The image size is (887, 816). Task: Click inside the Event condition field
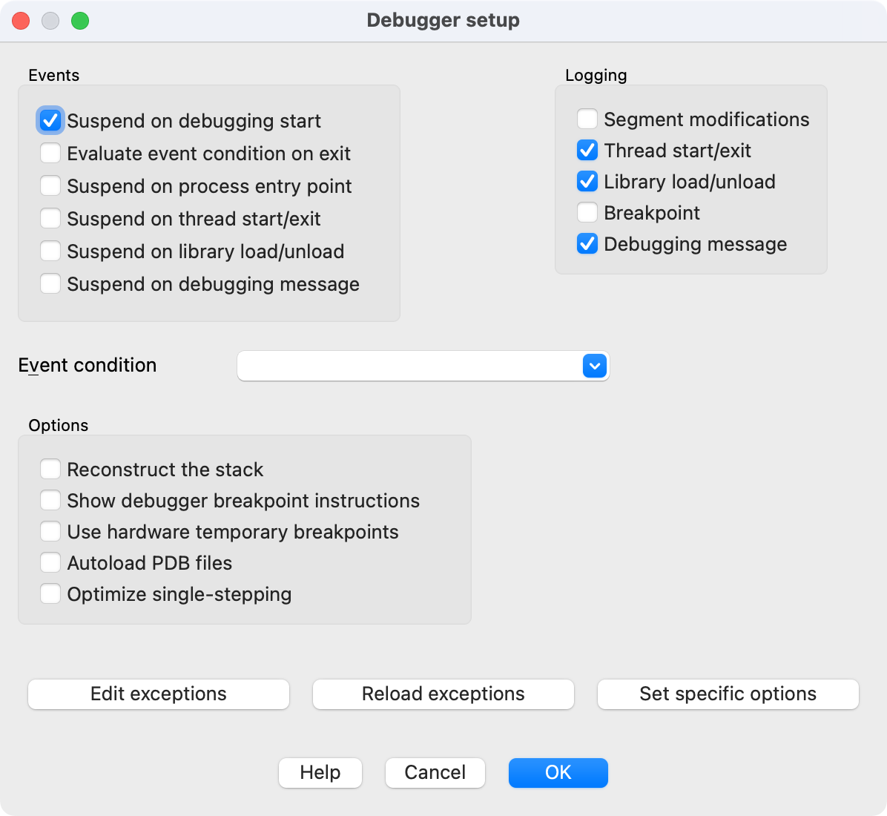click(408, 366)
